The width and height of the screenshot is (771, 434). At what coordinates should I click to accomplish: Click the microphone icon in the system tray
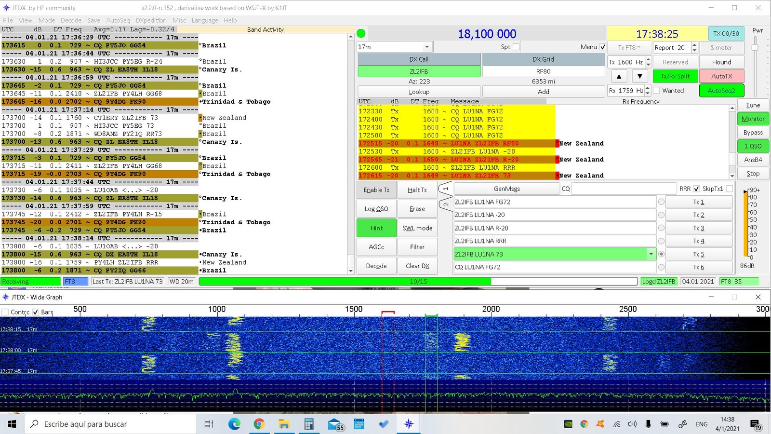coord(648,424)
